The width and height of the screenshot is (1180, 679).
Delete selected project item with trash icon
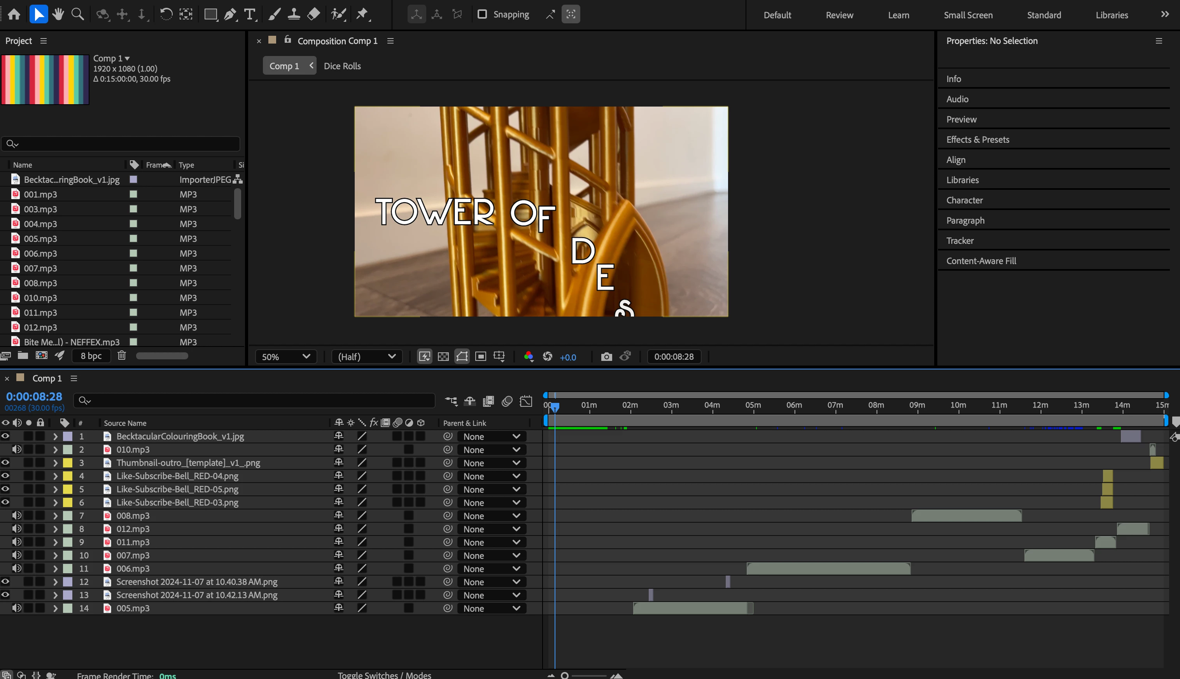[x=122, y=356]
